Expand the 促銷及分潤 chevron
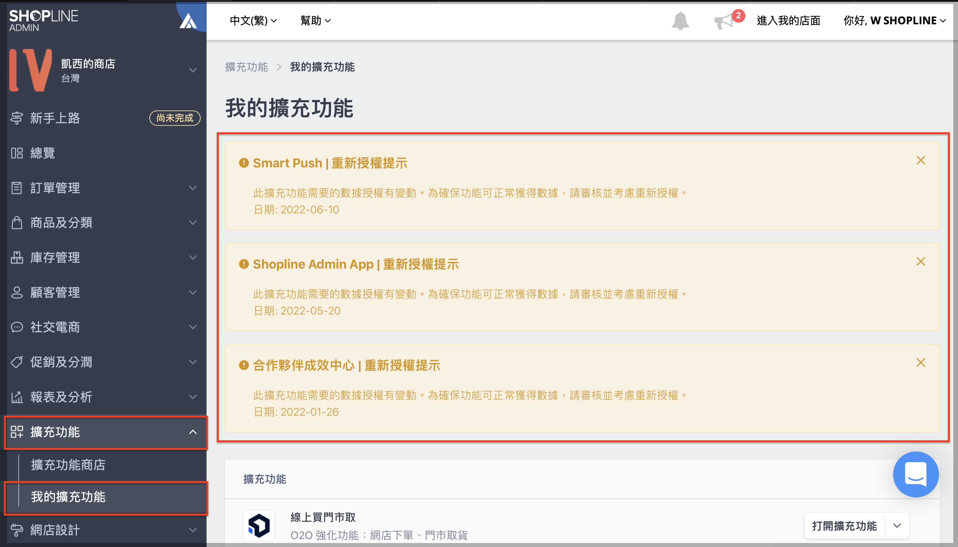Viewport: 958px width, 547px height. pos(193,362)
